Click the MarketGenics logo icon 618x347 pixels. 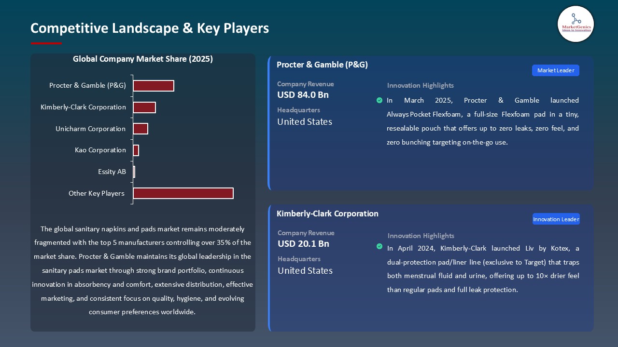coord(576,24)
